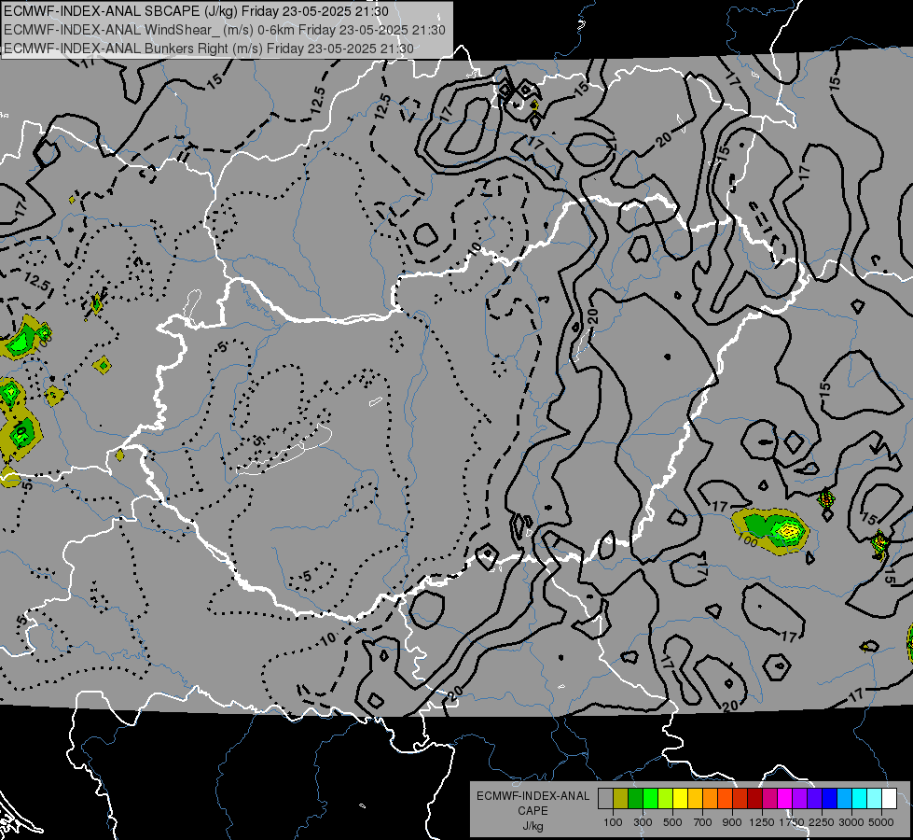Screen dimensions: 913x840
Task: Select the orange-red swatch left of 900 tick
Action: [x=725, y=799]
